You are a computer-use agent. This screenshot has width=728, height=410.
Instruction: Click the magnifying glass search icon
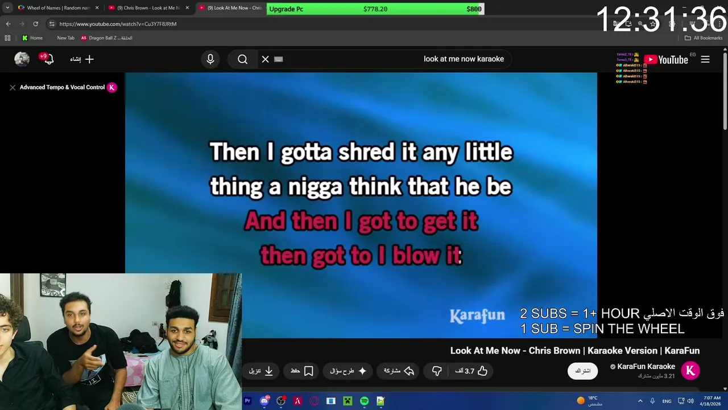pos(243,59)
